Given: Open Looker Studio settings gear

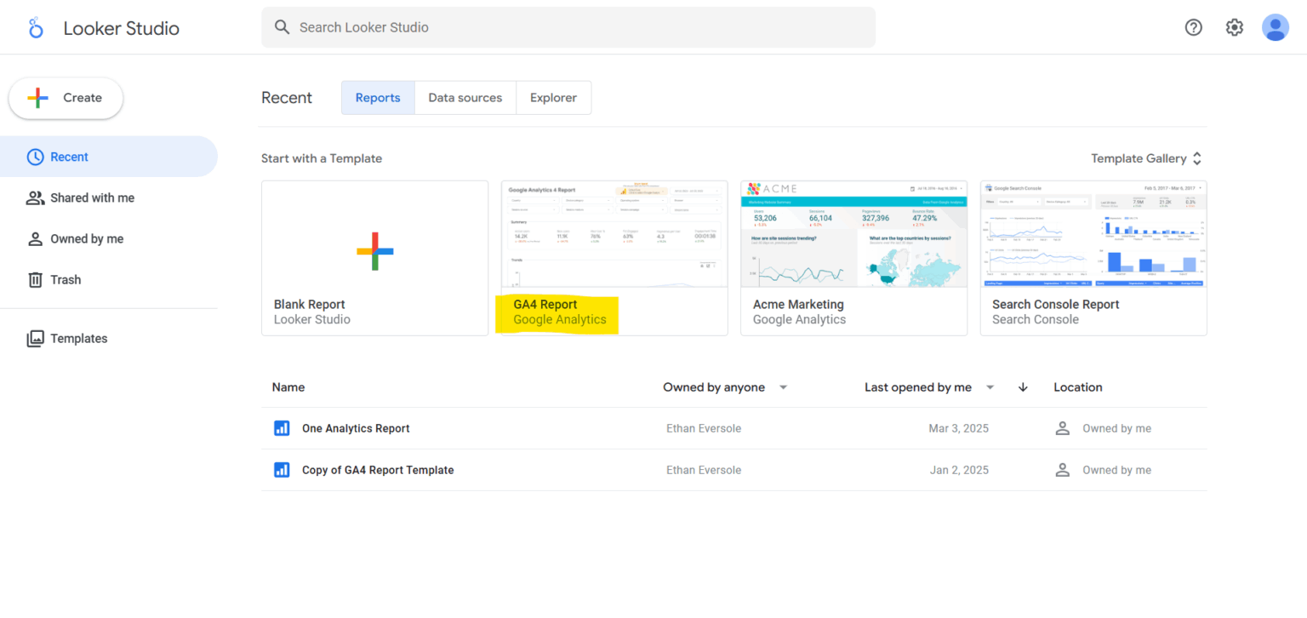Looking at the screenshot, I should point(1234,27).
